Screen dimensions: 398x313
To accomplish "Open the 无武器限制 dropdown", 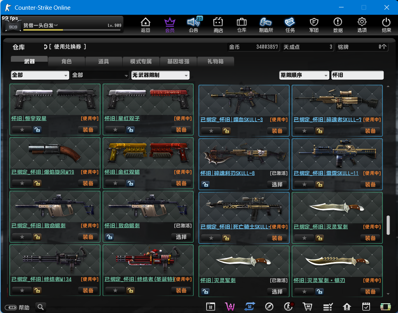I will [160, 75].
